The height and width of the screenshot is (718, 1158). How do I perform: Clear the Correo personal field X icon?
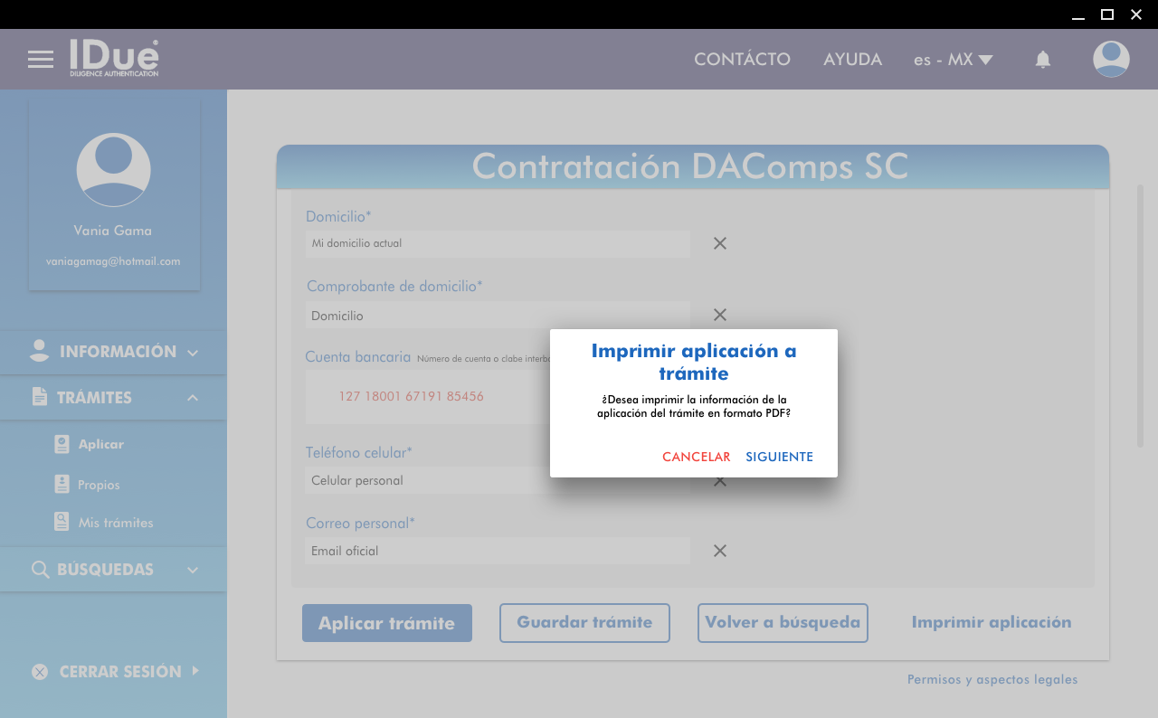pos(720,551)
